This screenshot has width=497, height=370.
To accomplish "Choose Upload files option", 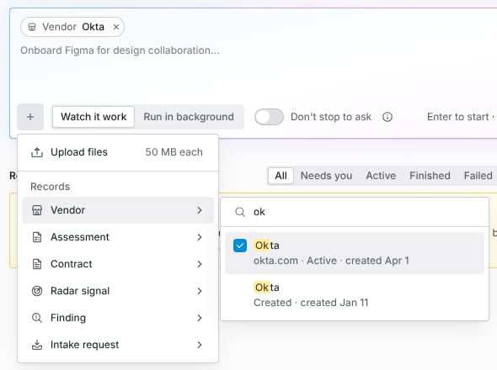I will (x=118, y=152).
